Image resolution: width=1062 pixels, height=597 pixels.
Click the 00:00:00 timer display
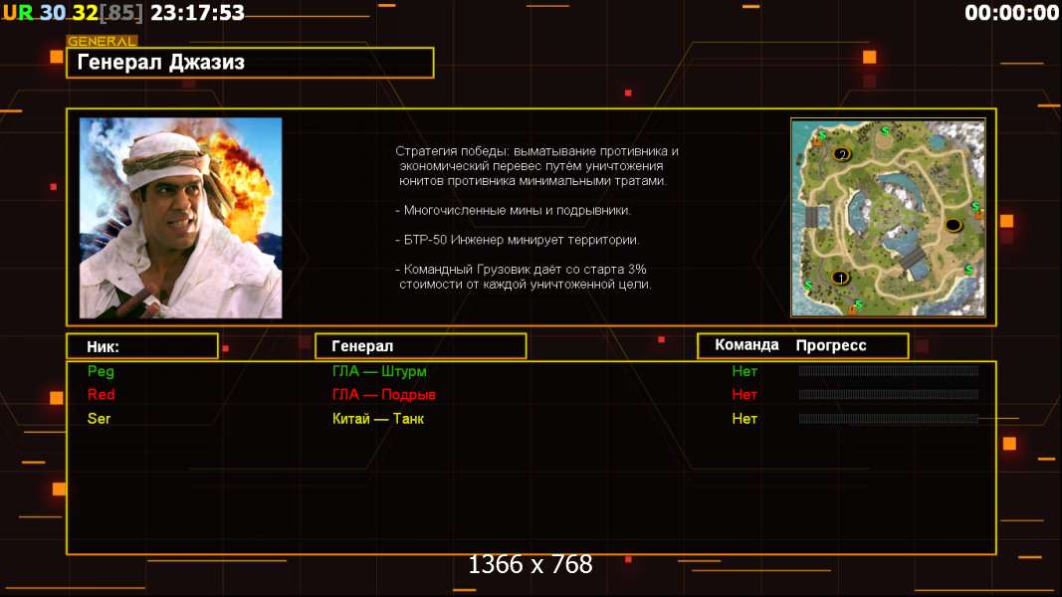(1011, 12)
